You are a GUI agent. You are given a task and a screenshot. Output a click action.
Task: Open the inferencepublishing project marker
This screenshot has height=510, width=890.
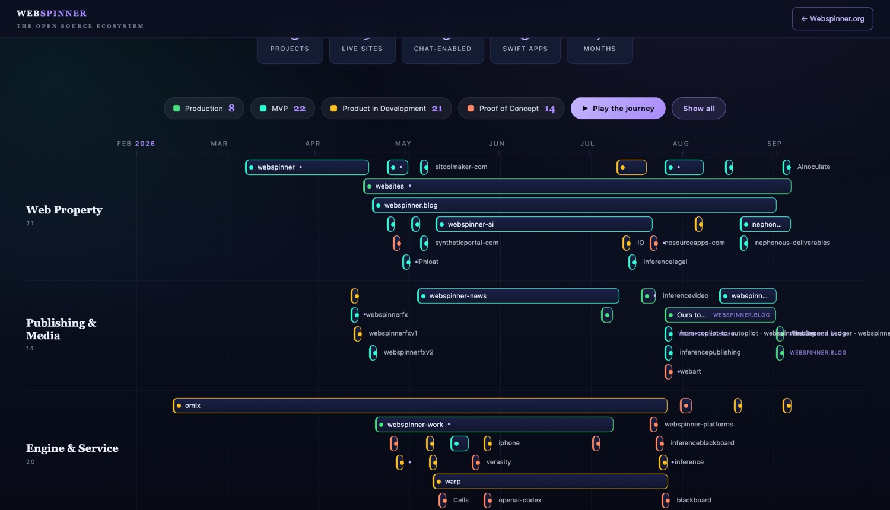(x=669, y=353)
